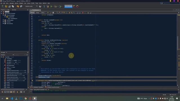Image resolution: width=180 pixels, height=101 pixels.
Task: Click the first red circular icon after memory bar
Action: click(74, 6)
